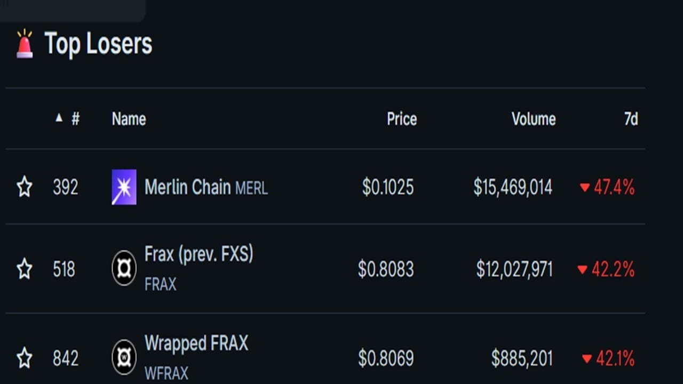The width and height of the screenshot is (683, 384).
Task: Click the Top Losers heading
Action: (x=98, y=44)
